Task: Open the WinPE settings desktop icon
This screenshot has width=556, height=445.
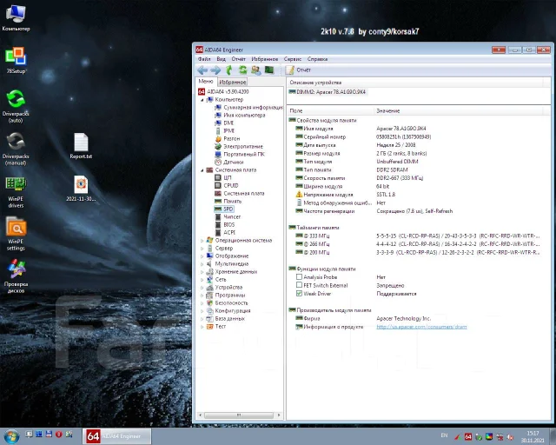Action: tap(16, 234)
